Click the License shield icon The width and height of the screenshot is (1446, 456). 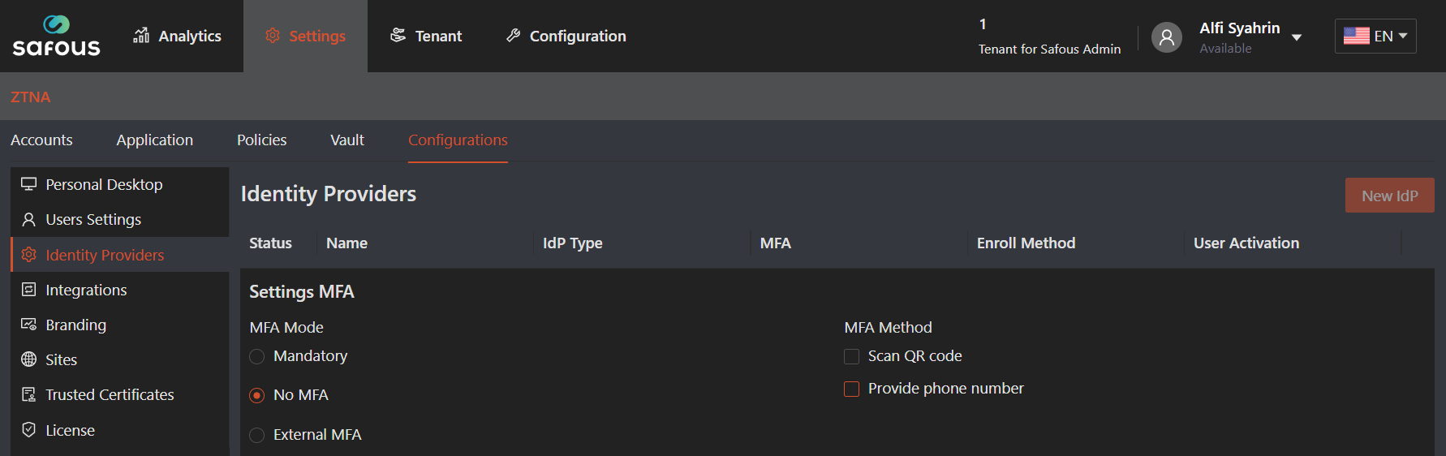point(29,430)
